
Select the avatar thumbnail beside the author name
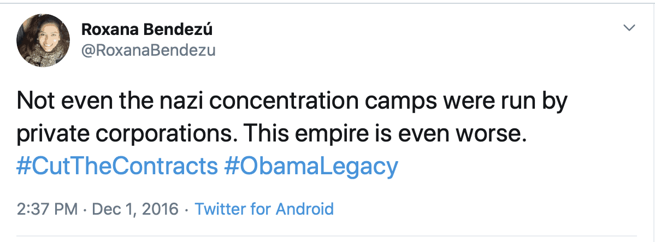[43, 40]
